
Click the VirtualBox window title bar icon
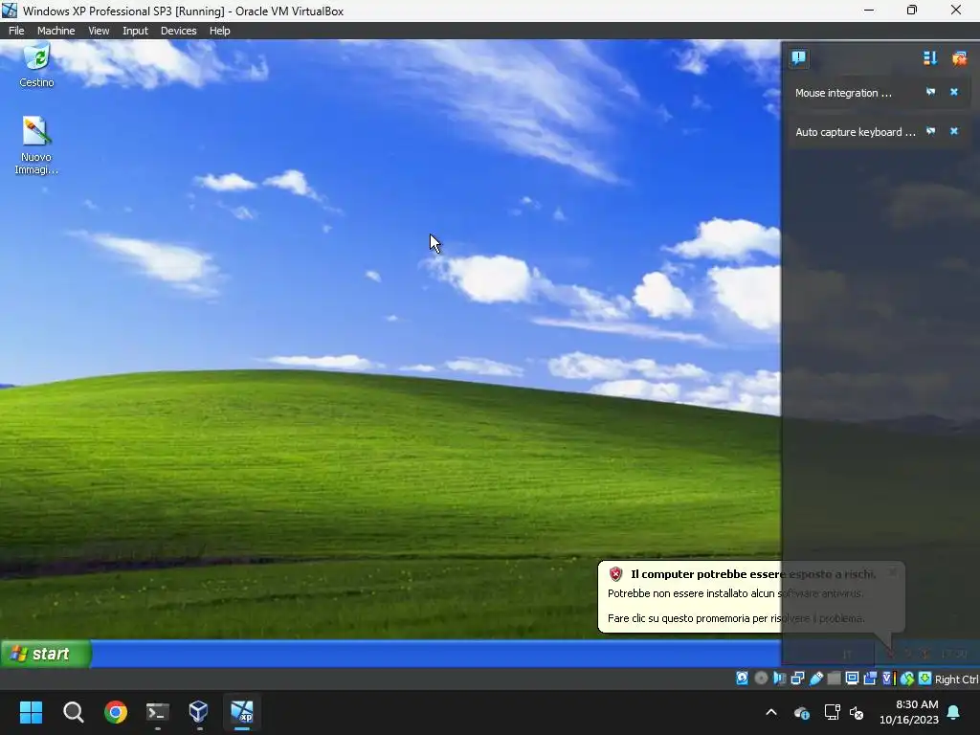point(10,11)
